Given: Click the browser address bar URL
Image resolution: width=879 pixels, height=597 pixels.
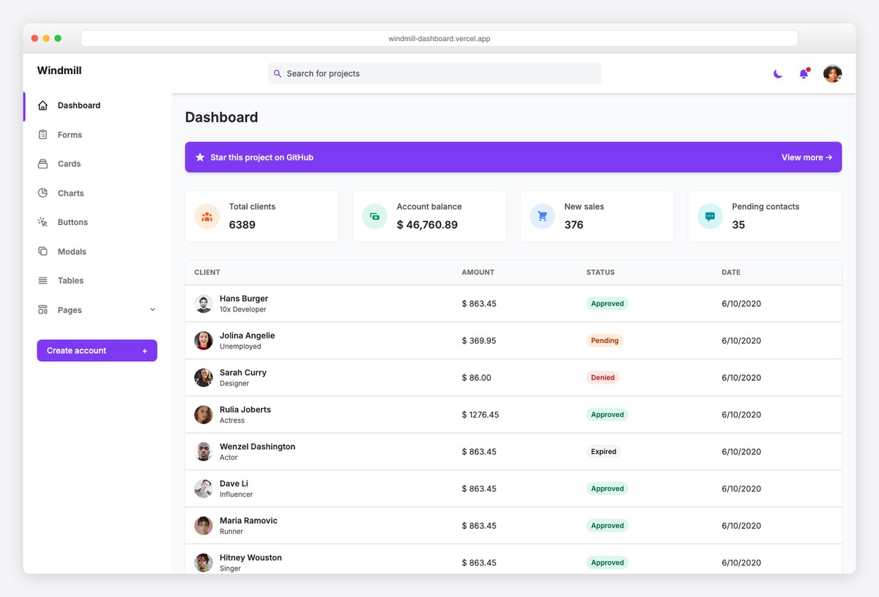Looking at the screenshot, I should (x=439, y=39).
